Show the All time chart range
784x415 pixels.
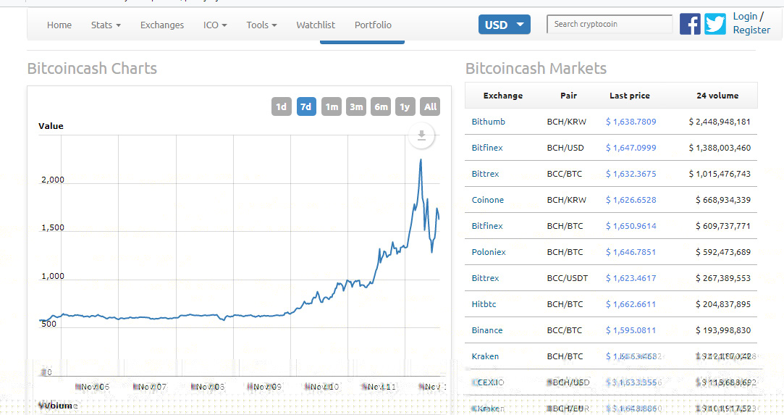[430, 106]
